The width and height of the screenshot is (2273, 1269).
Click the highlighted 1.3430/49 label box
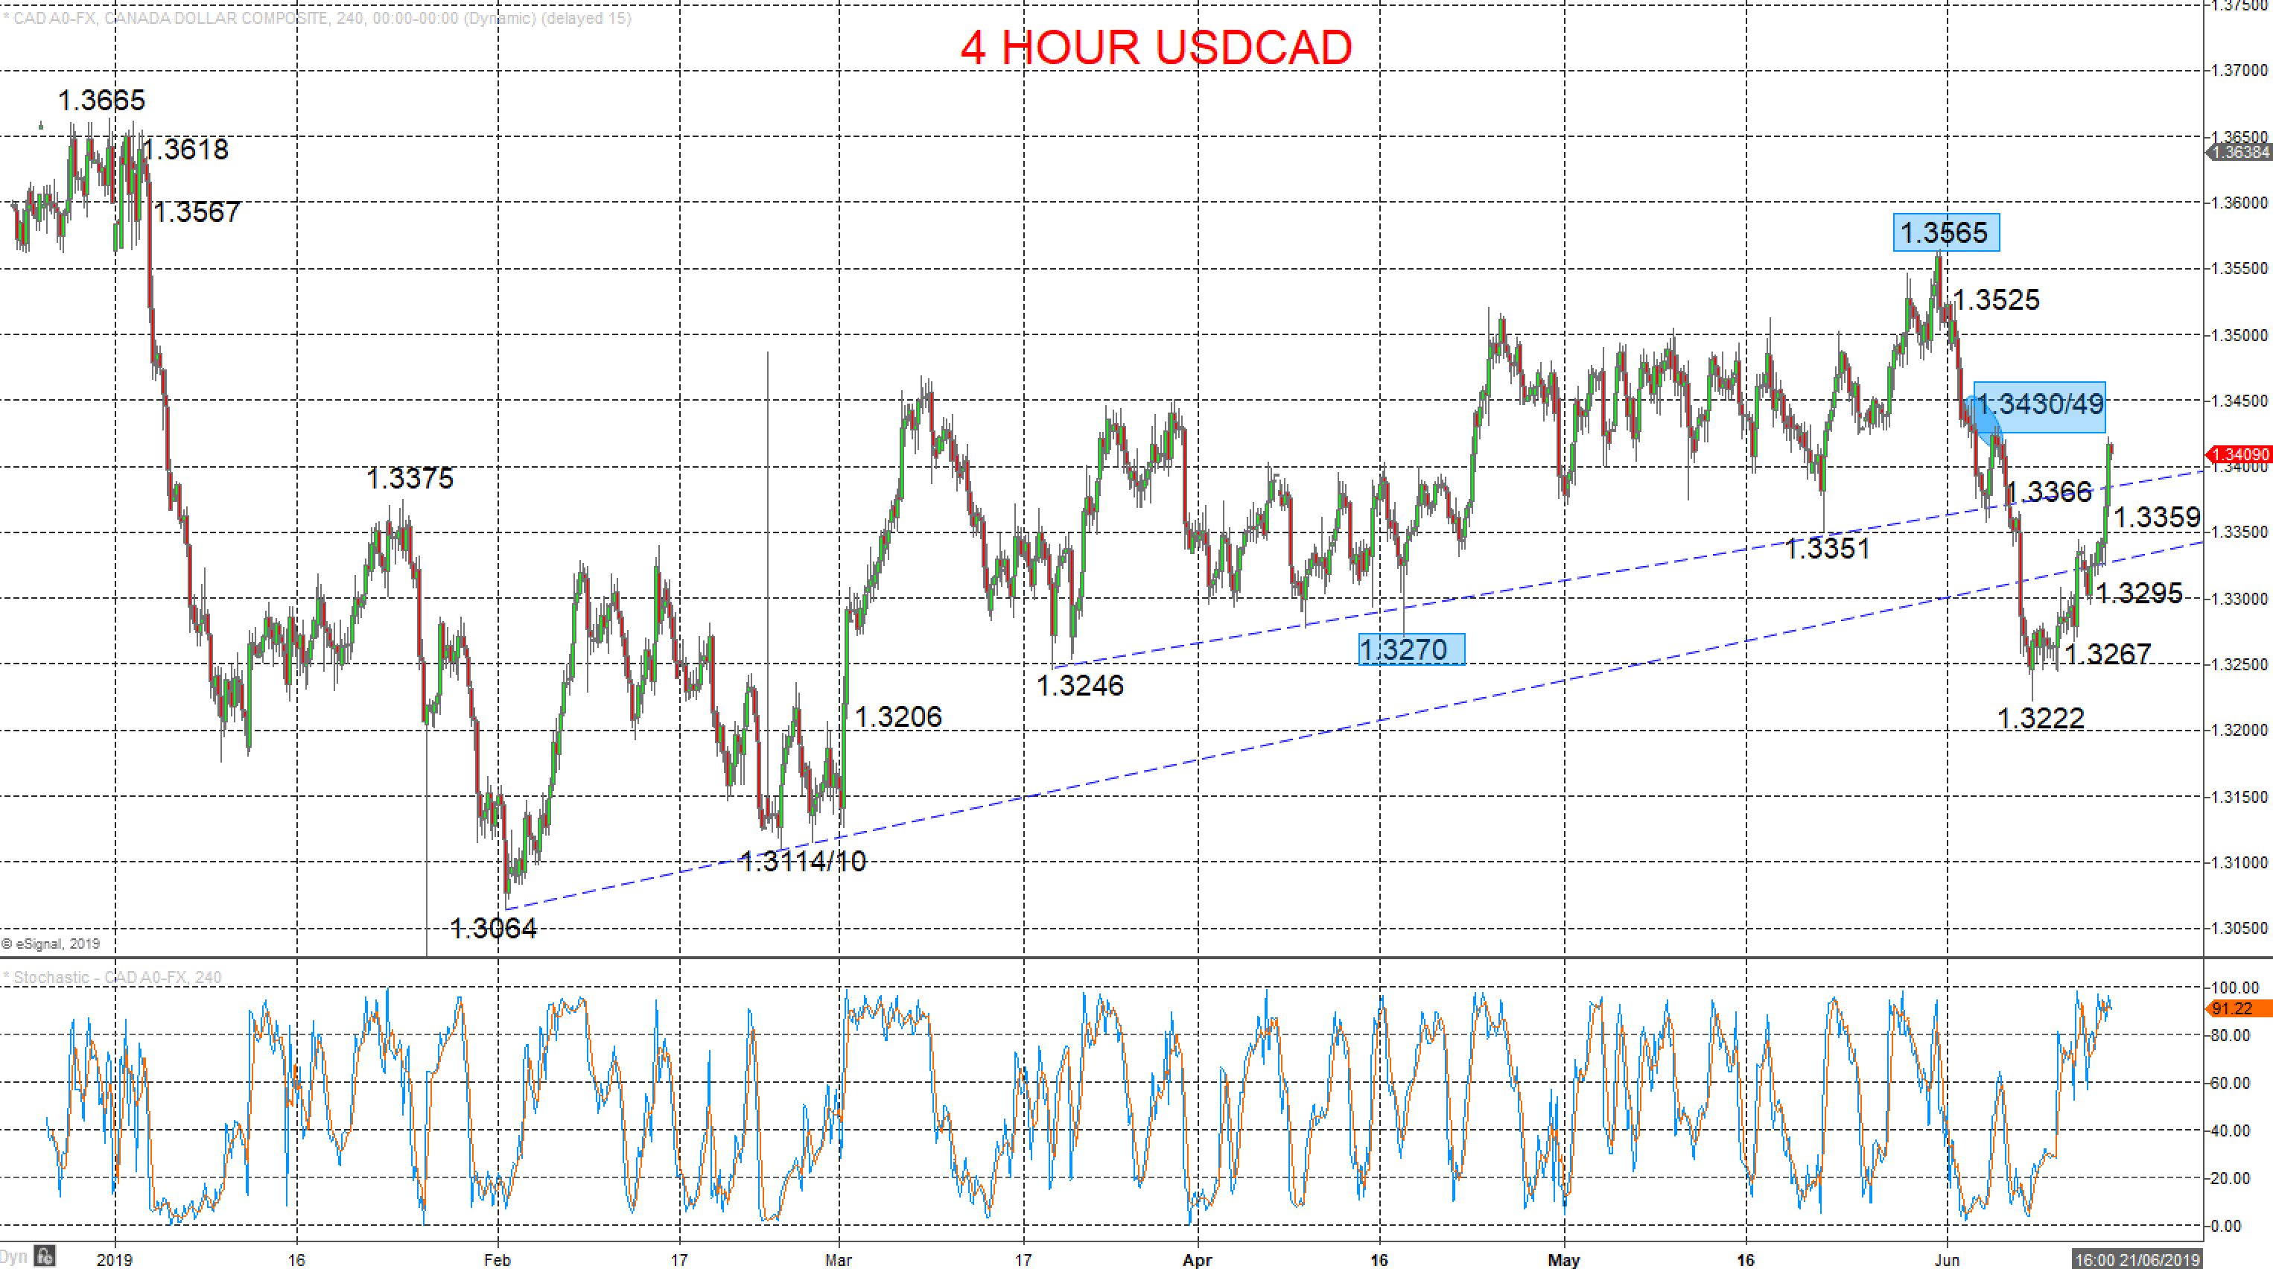[2039, 406]
